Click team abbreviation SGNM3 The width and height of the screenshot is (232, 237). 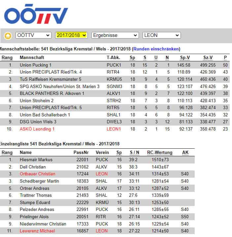point(115,86)
